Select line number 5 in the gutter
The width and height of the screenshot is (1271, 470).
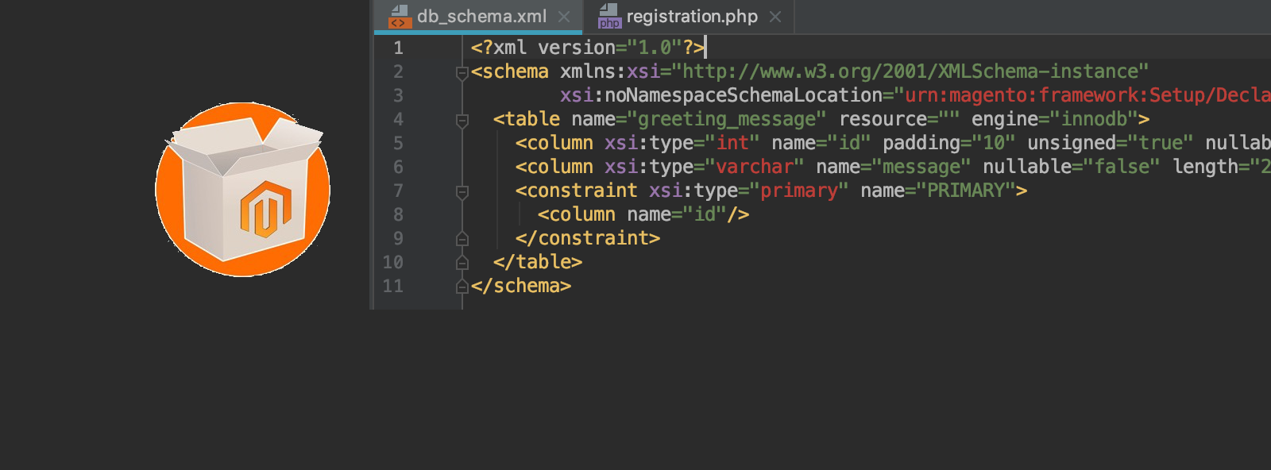point(398,144)
